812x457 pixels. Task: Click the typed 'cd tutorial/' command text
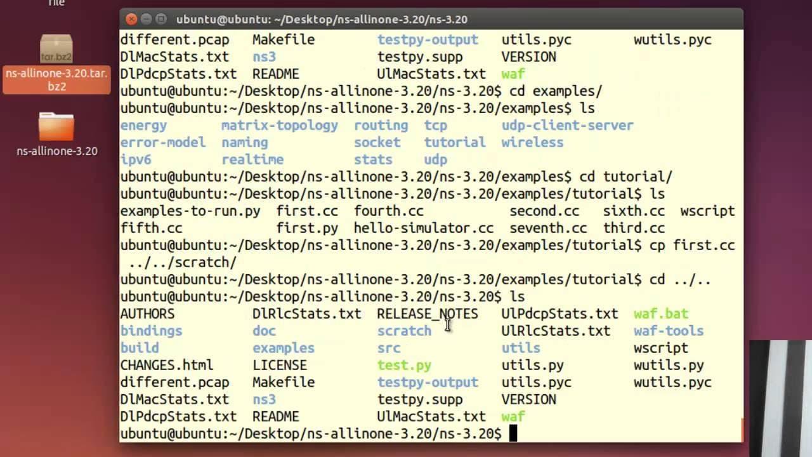(626, 177)
